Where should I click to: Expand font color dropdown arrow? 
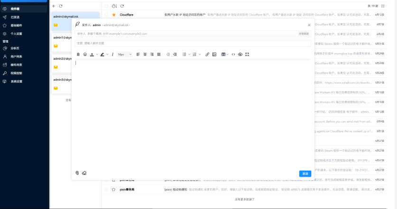click(97, 55)
